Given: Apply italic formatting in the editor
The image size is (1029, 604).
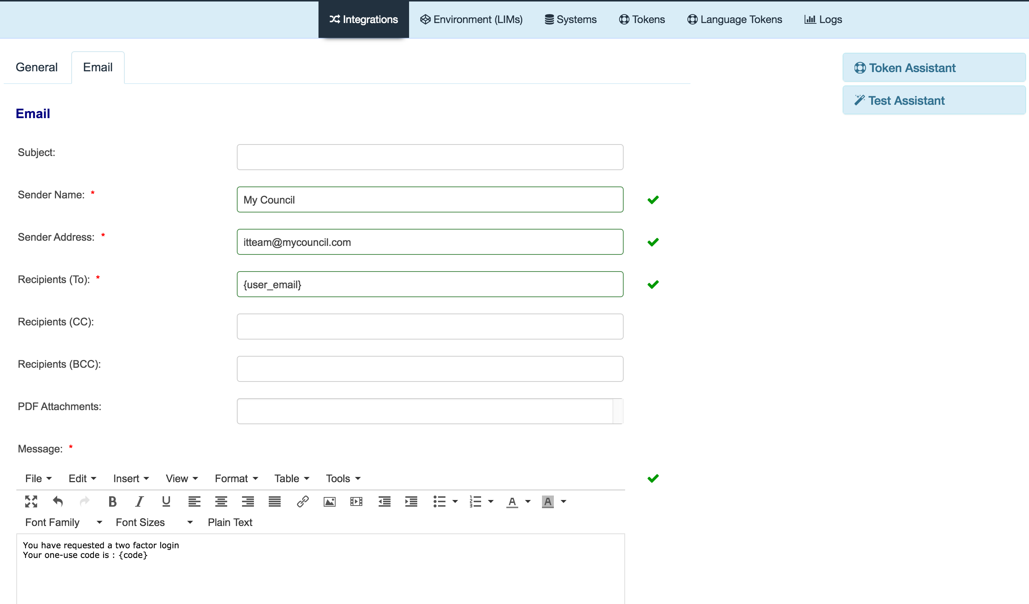Looking at the screenshot, I should tap(139, 501).
